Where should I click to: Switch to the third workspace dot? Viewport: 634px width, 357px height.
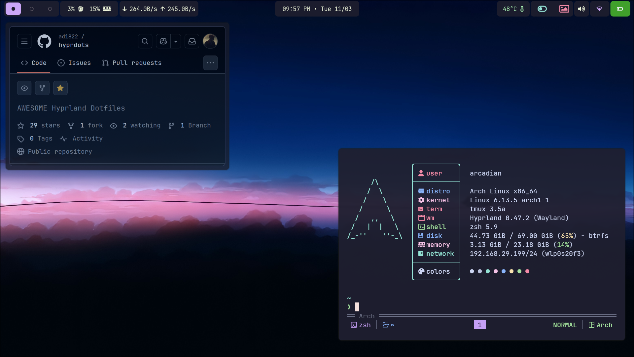[50, 9]
